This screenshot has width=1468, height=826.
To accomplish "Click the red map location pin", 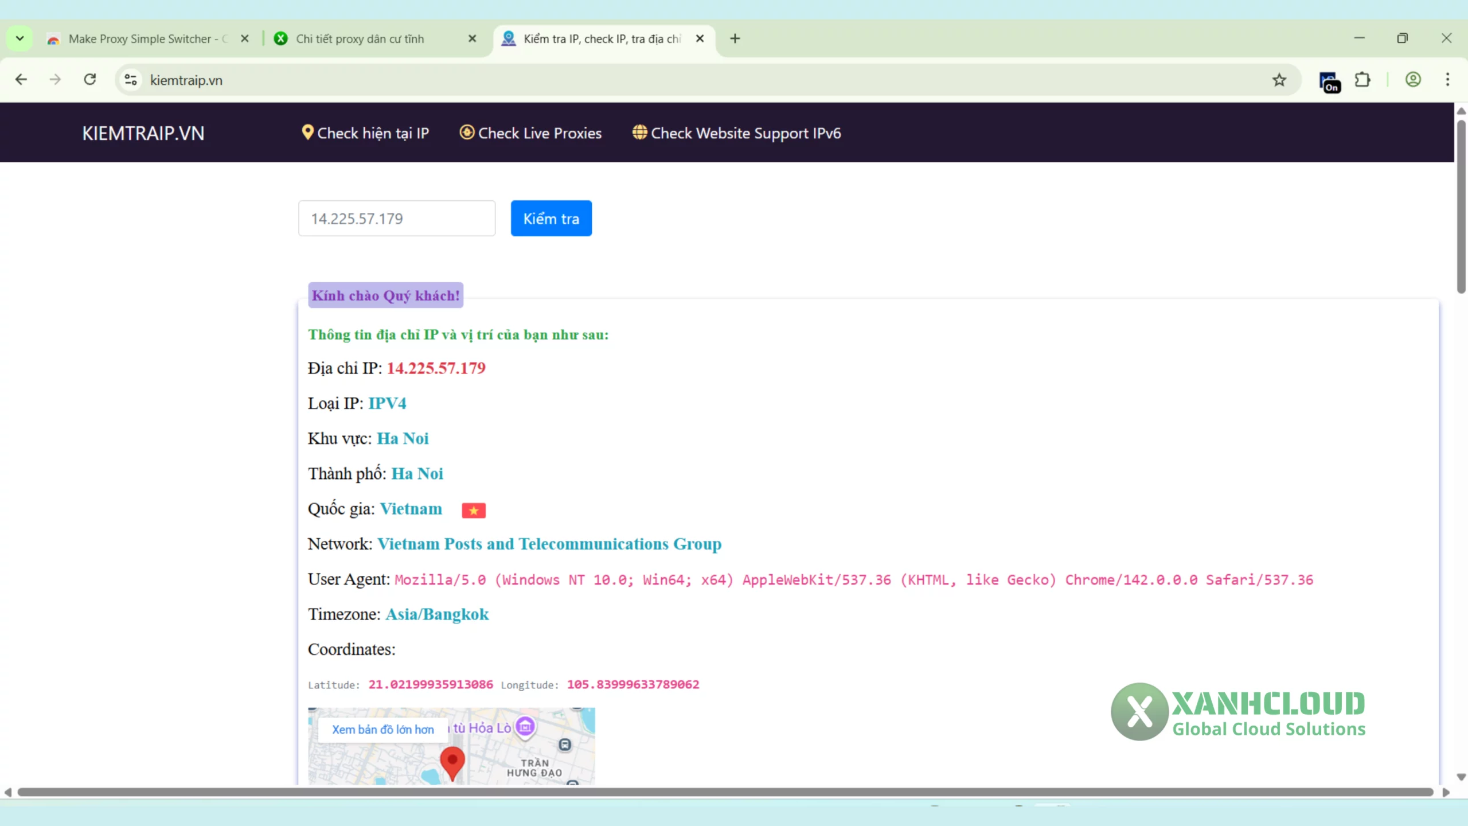I will 452,761.
